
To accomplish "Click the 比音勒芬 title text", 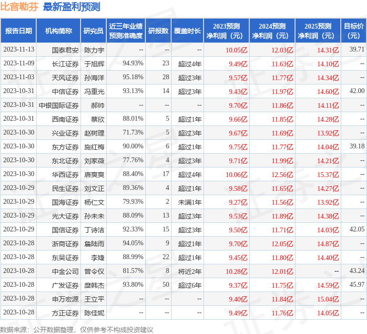I will pos(19,7).
